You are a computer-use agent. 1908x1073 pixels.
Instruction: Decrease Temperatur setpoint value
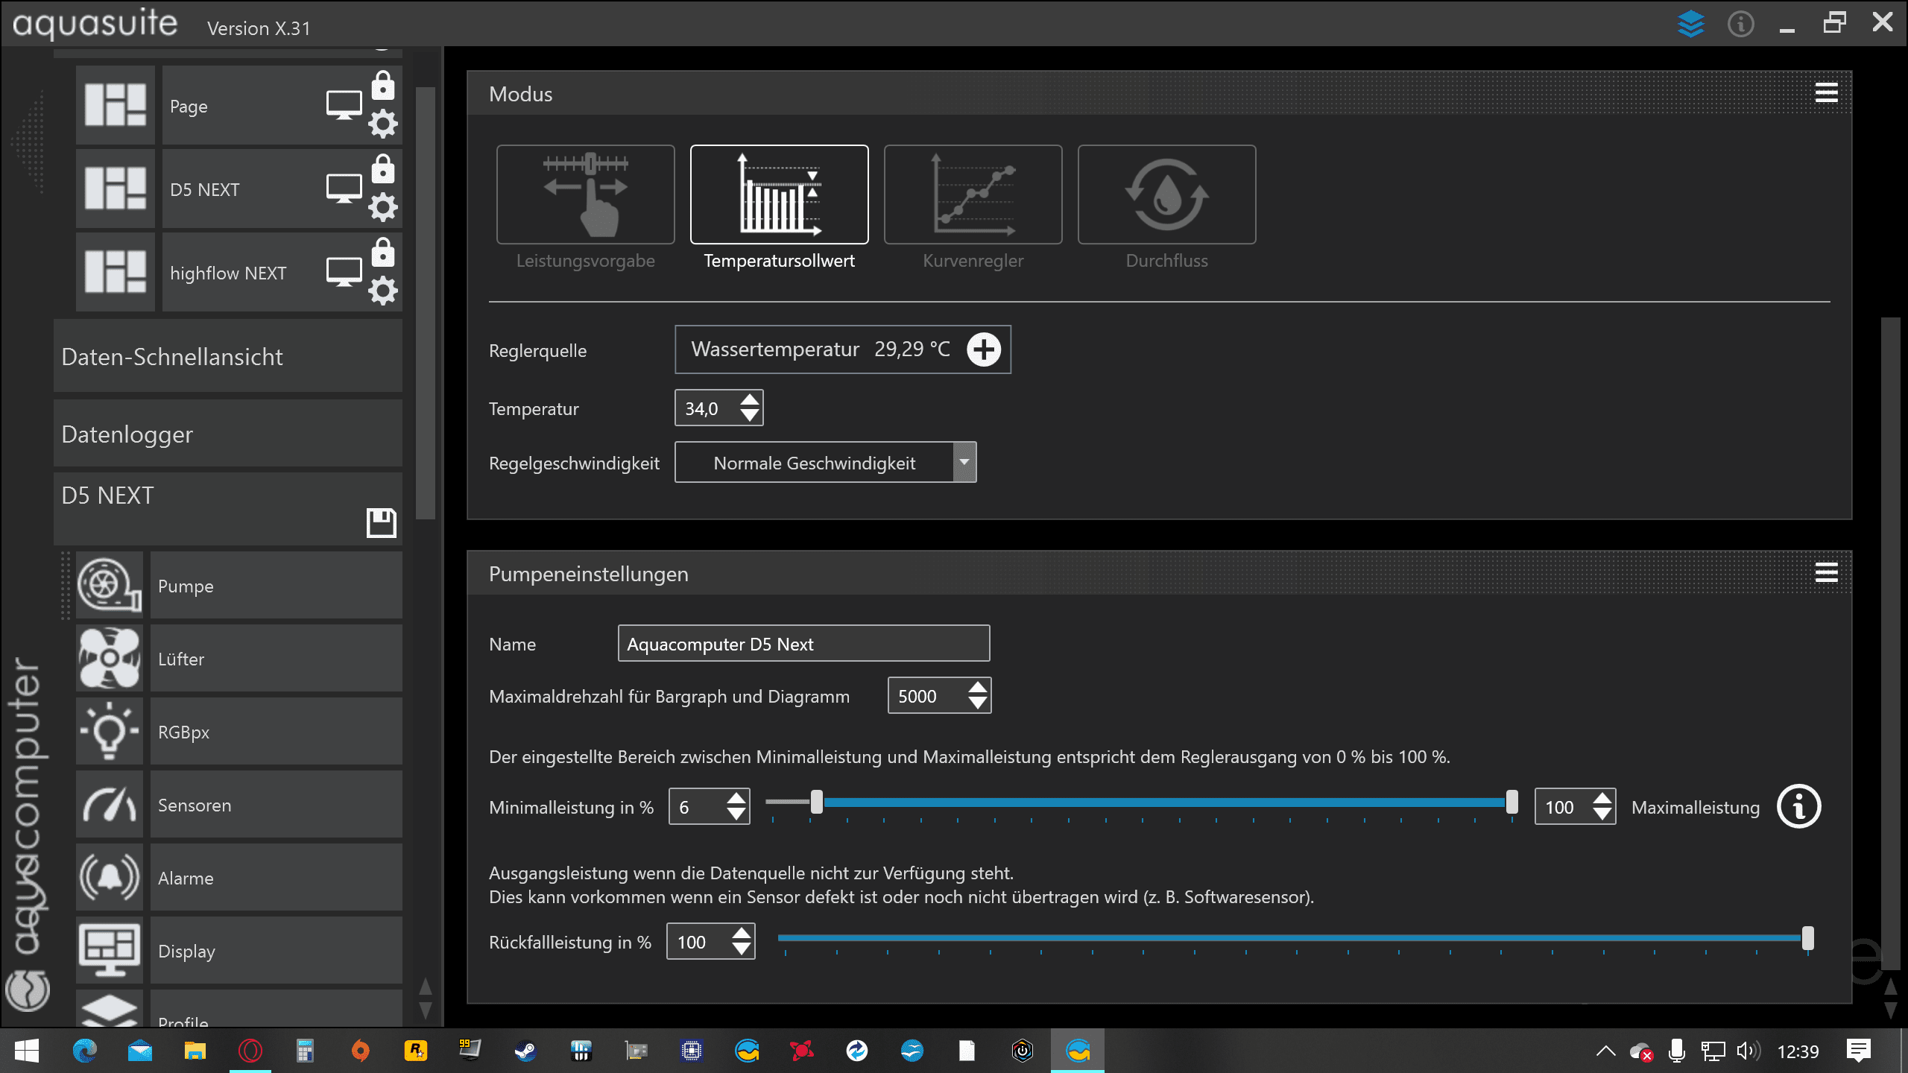point(750,416)
